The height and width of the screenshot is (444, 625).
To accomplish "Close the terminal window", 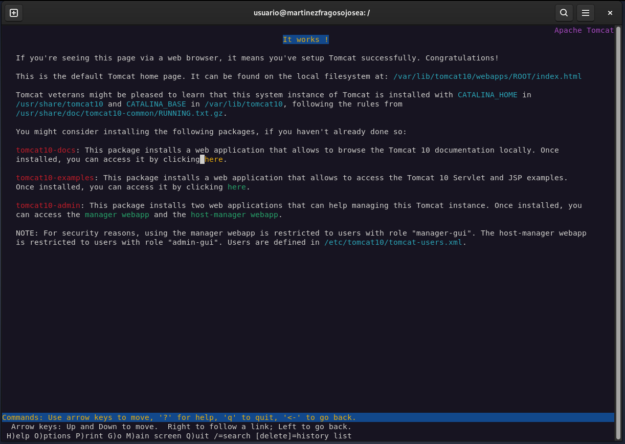I will coord(610,13).
